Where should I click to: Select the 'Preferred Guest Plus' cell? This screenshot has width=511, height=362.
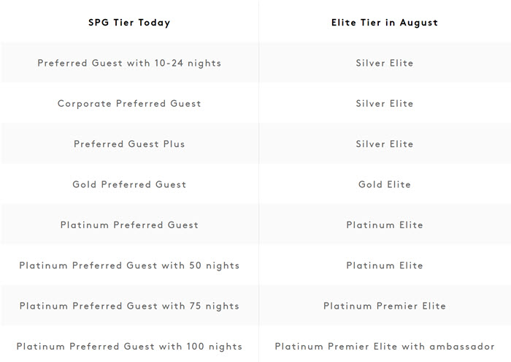(129, 144)
